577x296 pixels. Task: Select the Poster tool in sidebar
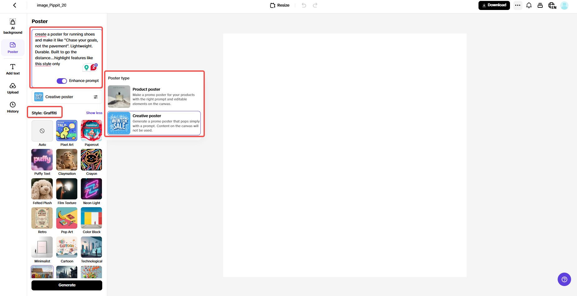13,48
